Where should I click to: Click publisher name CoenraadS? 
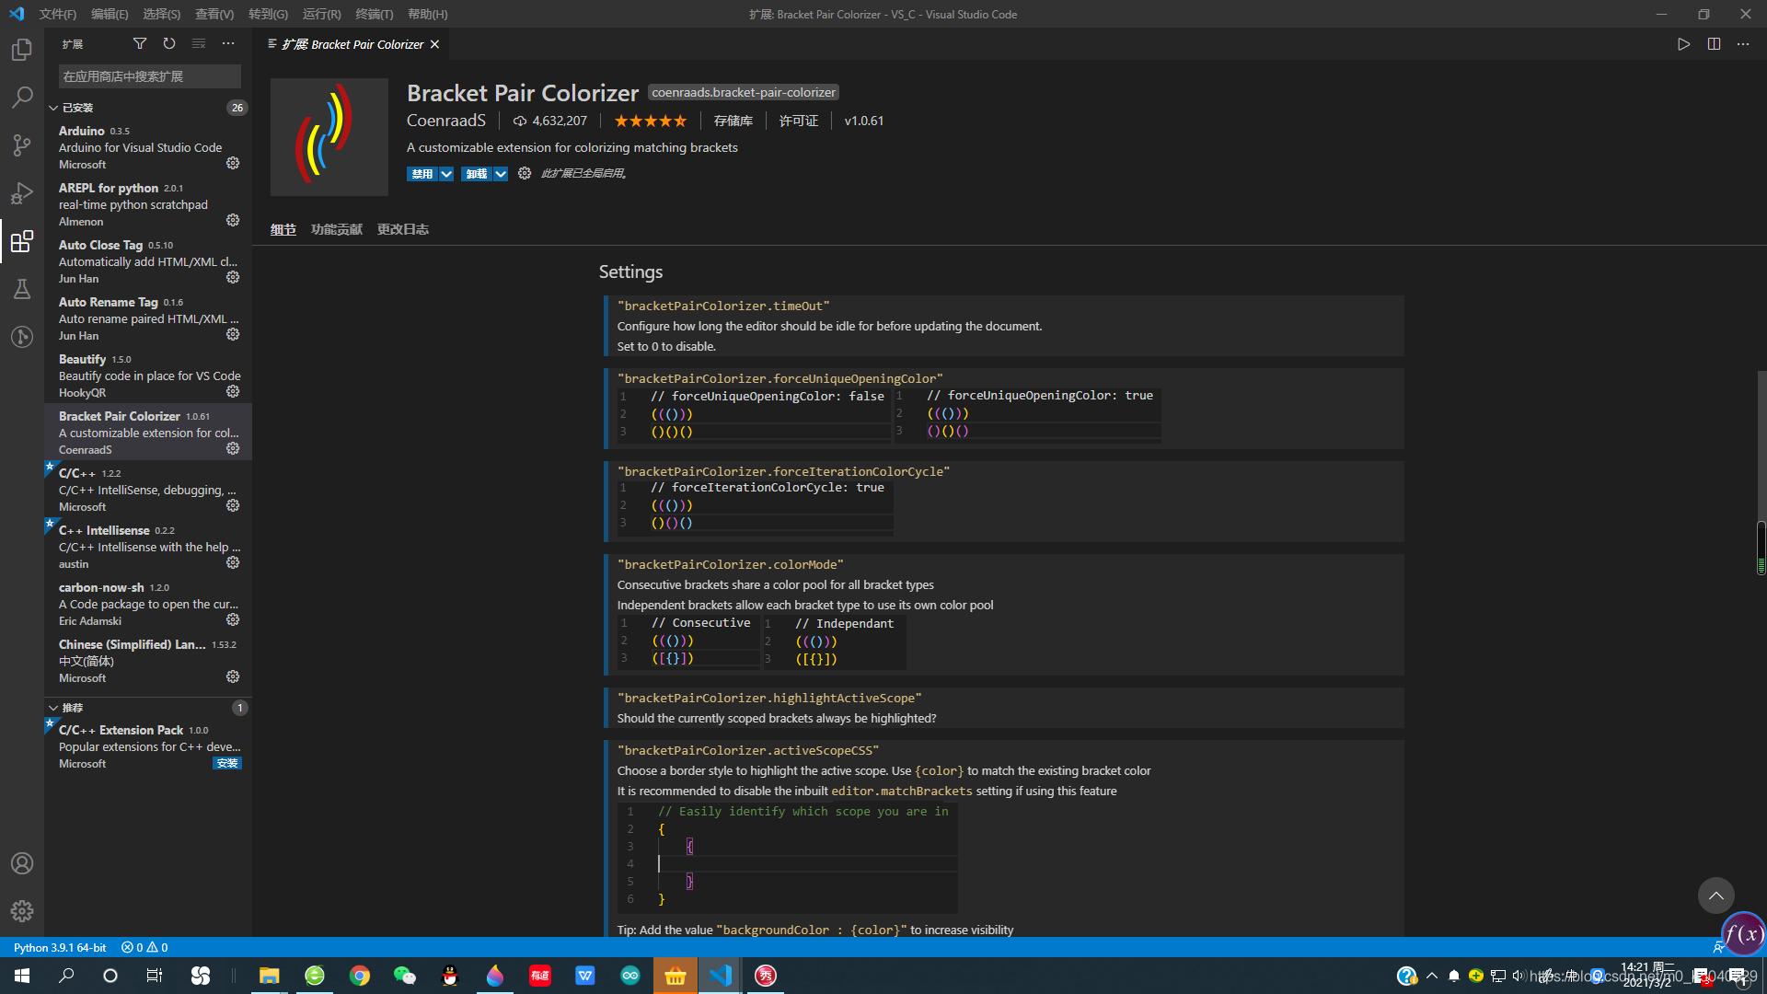(x=446, y=121)
